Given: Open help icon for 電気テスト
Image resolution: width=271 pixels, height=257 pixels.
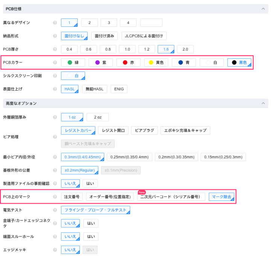Looking at the screenshot, I should [55, 210].
